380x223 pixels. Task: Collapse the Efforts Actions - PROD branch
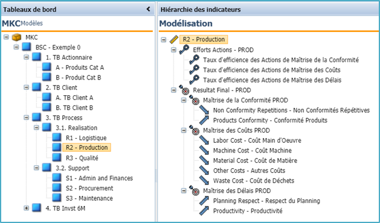coord(174,49)
